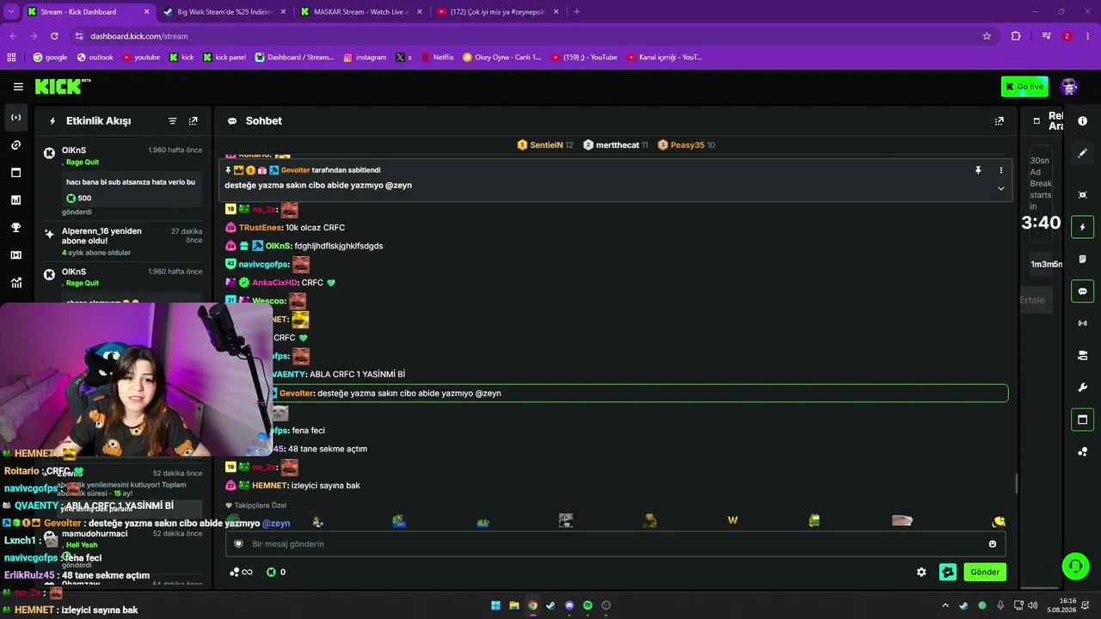Open the bar chart analytics sidebar icon
Screen dimensions: 1101x619
(16, 200)
